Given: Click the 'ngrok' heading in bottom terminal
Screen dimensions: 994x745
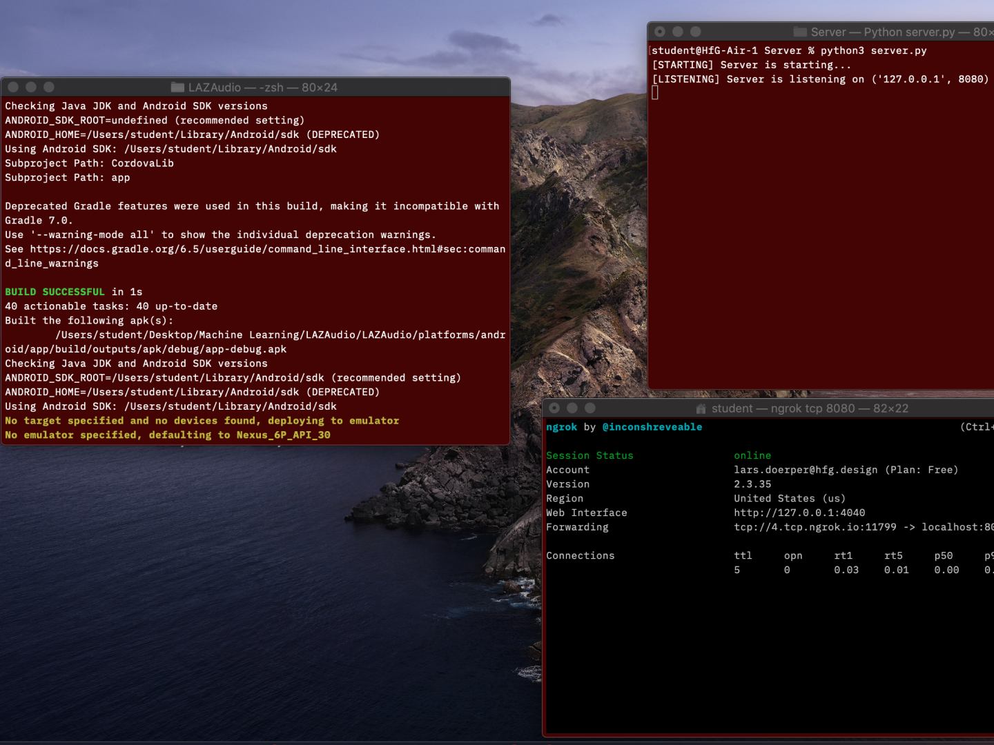Looking at the screenshot, I should pyautogui.click(x=561, y=427).
